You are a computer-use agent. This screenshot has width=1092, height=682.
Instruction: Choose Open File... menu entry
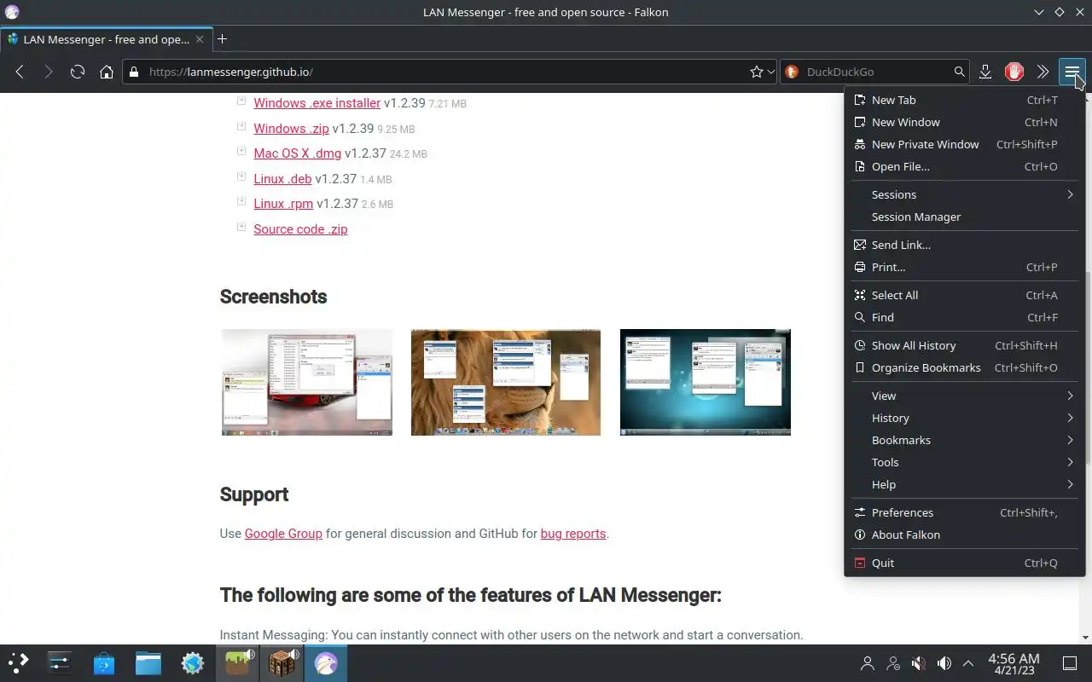tap(964, 166)
